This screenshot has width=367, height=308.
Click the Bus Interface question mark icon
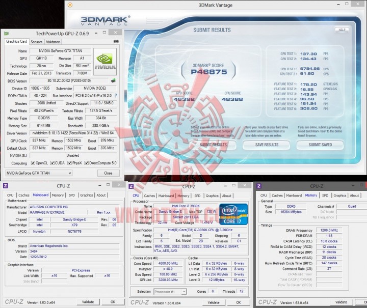pos(116,96)
